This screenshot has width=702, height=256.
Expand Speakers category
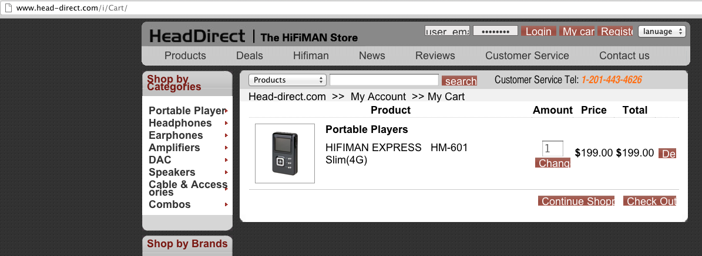(x=189, y=172)
